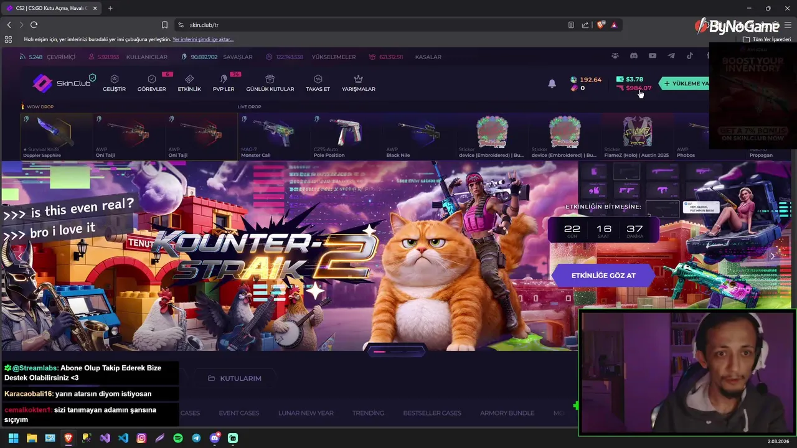Image resolution: width=797 pixels, height=448 pixels.
Task: Reload the page
Action: (34, 25)
